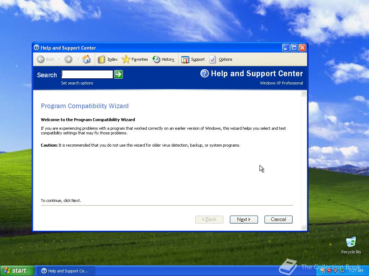Click the Next button in the wizard
Viewport: 369px width, 276px height.
coord(244,220)
